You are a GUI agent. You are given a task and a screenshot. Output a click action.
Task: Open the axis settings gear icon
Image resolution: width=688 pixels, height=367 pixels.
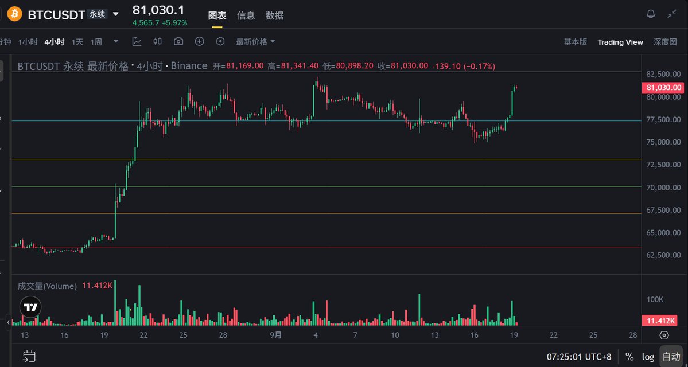(x=664, y=335)
